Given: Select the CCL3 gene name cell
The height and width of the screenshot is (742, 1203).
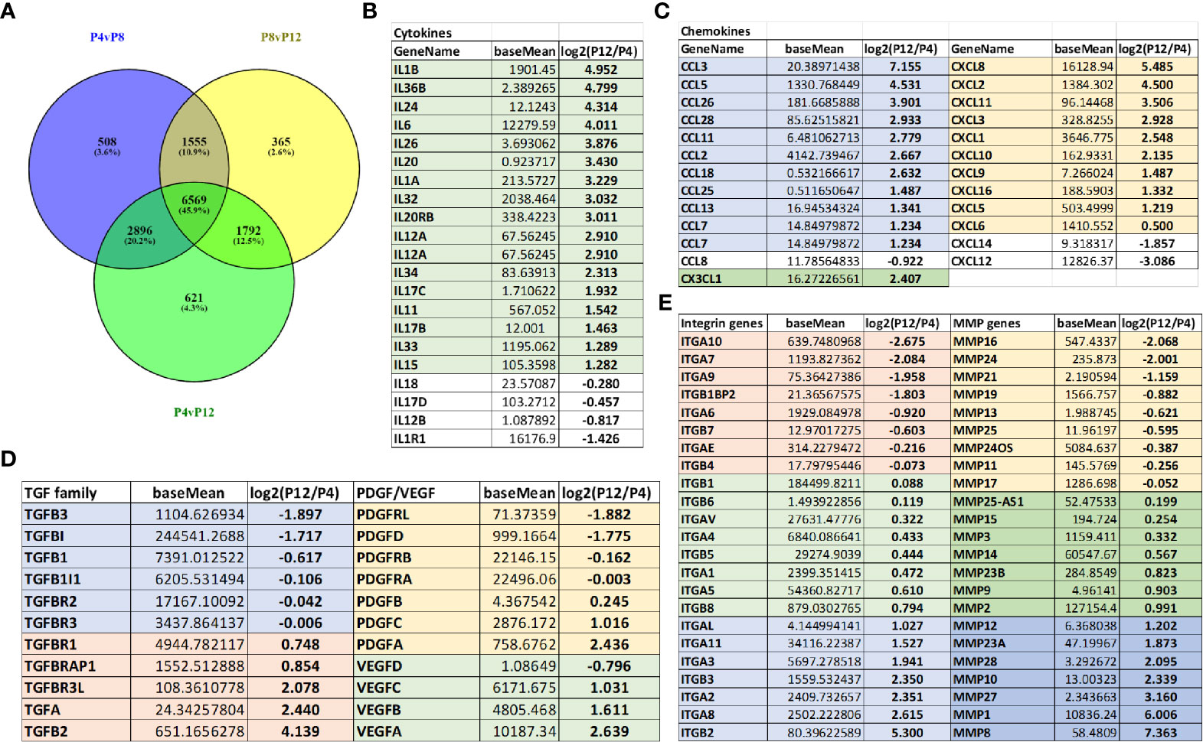Looking at the screenshot, I should click(x=723, y=67).
